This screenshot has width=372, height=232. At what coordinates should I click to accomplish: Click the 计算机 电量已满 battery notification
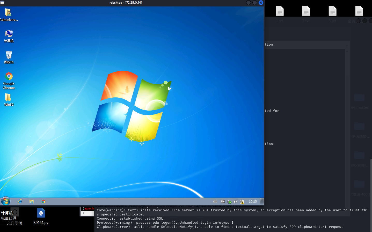[9, 215]
